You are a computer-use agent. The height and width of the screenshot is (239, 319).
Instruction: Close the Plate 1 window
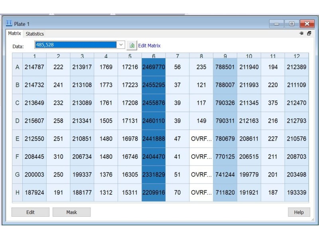(x=307, y=24)
